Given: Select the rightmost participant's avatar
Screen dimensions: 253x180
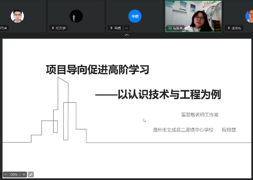Looking at the screenshot, I should [250, 16].
